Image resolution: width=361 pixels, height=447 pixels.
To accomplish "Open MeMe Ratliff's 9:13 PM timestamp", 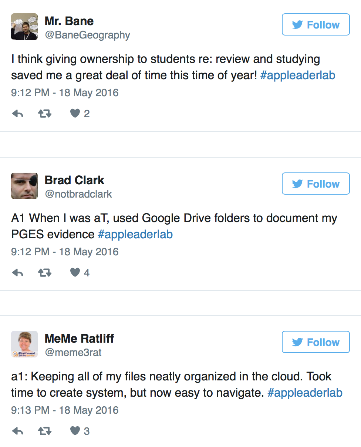I will 65,410.
